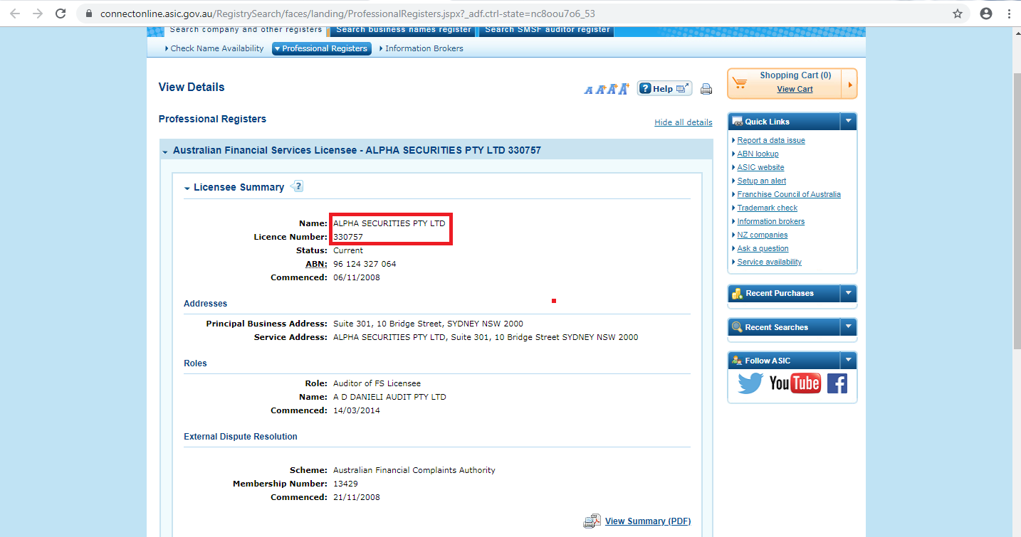Click Setup an alert link
Image resolution: width=1021 pixels, height=537 pixels.
click(x=762, y=181)
